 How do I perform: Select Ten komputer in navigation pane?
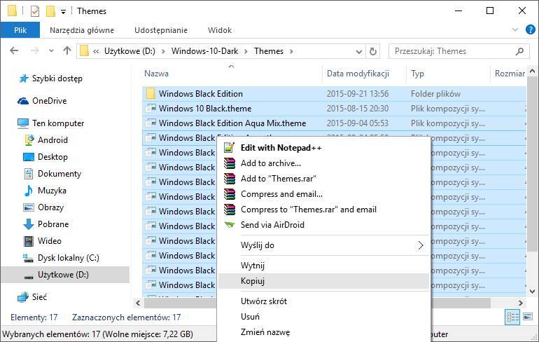pos(58,123)
